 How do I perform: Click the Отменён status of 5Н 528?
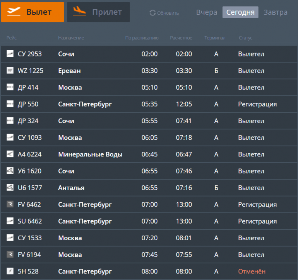click(x=252, y=272)
